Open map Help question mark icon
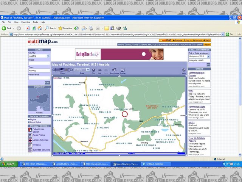242x182 pixels. [x=184, y=70]
